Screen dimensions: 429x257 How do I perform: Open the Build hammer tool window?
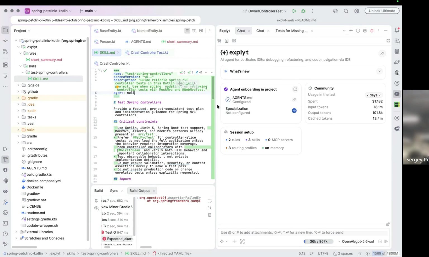pyautogui.click(x=5, y=159)
